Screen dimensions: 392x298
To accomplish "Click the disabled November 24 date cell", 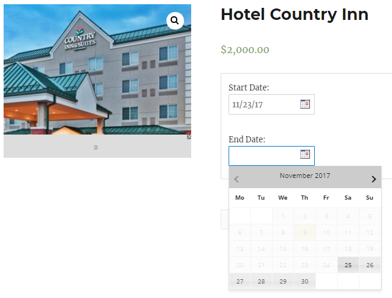I will tap(326, 265).
